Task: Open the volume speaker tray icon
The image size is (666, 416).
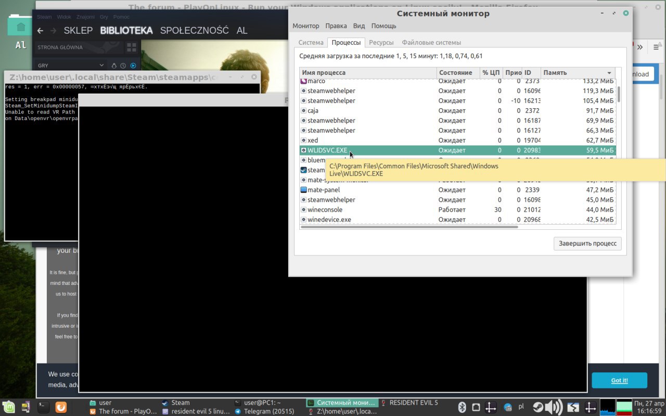Action: tap(555, 407)
